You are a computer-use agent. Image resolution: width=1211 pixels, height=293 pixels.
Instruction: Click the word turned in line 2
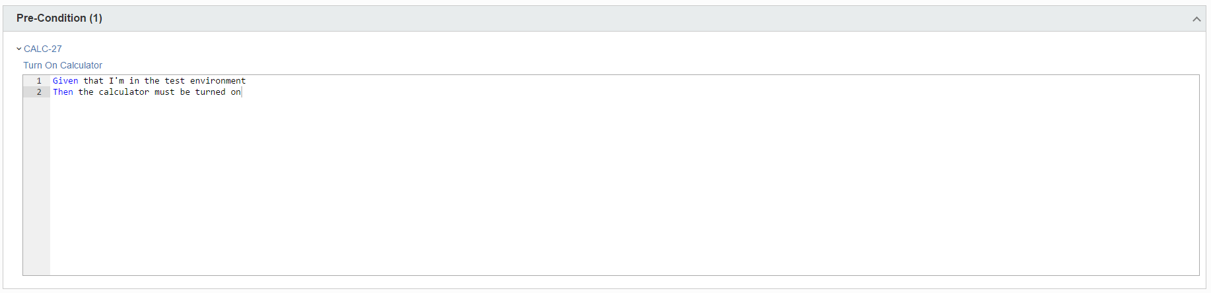(210, 92)
